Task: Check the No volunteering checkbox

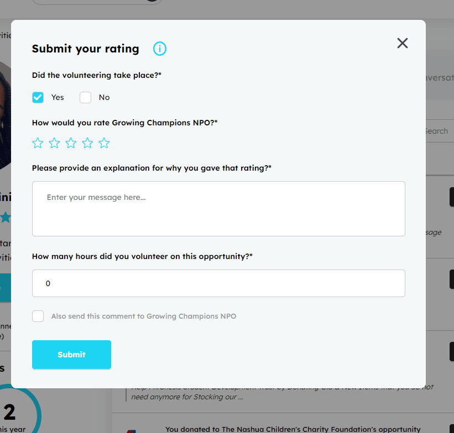Action: click(85, 98)
